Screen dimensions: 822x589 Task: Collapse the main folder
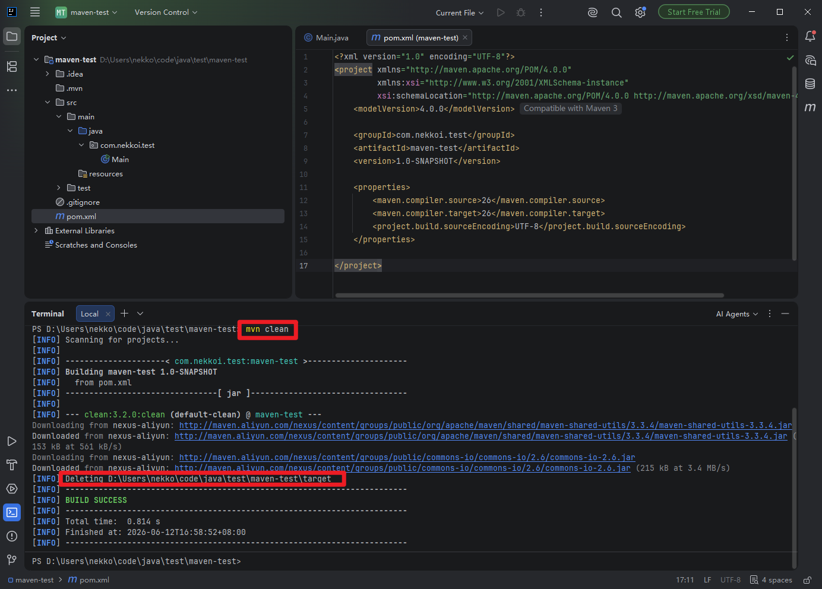(59, 116)
